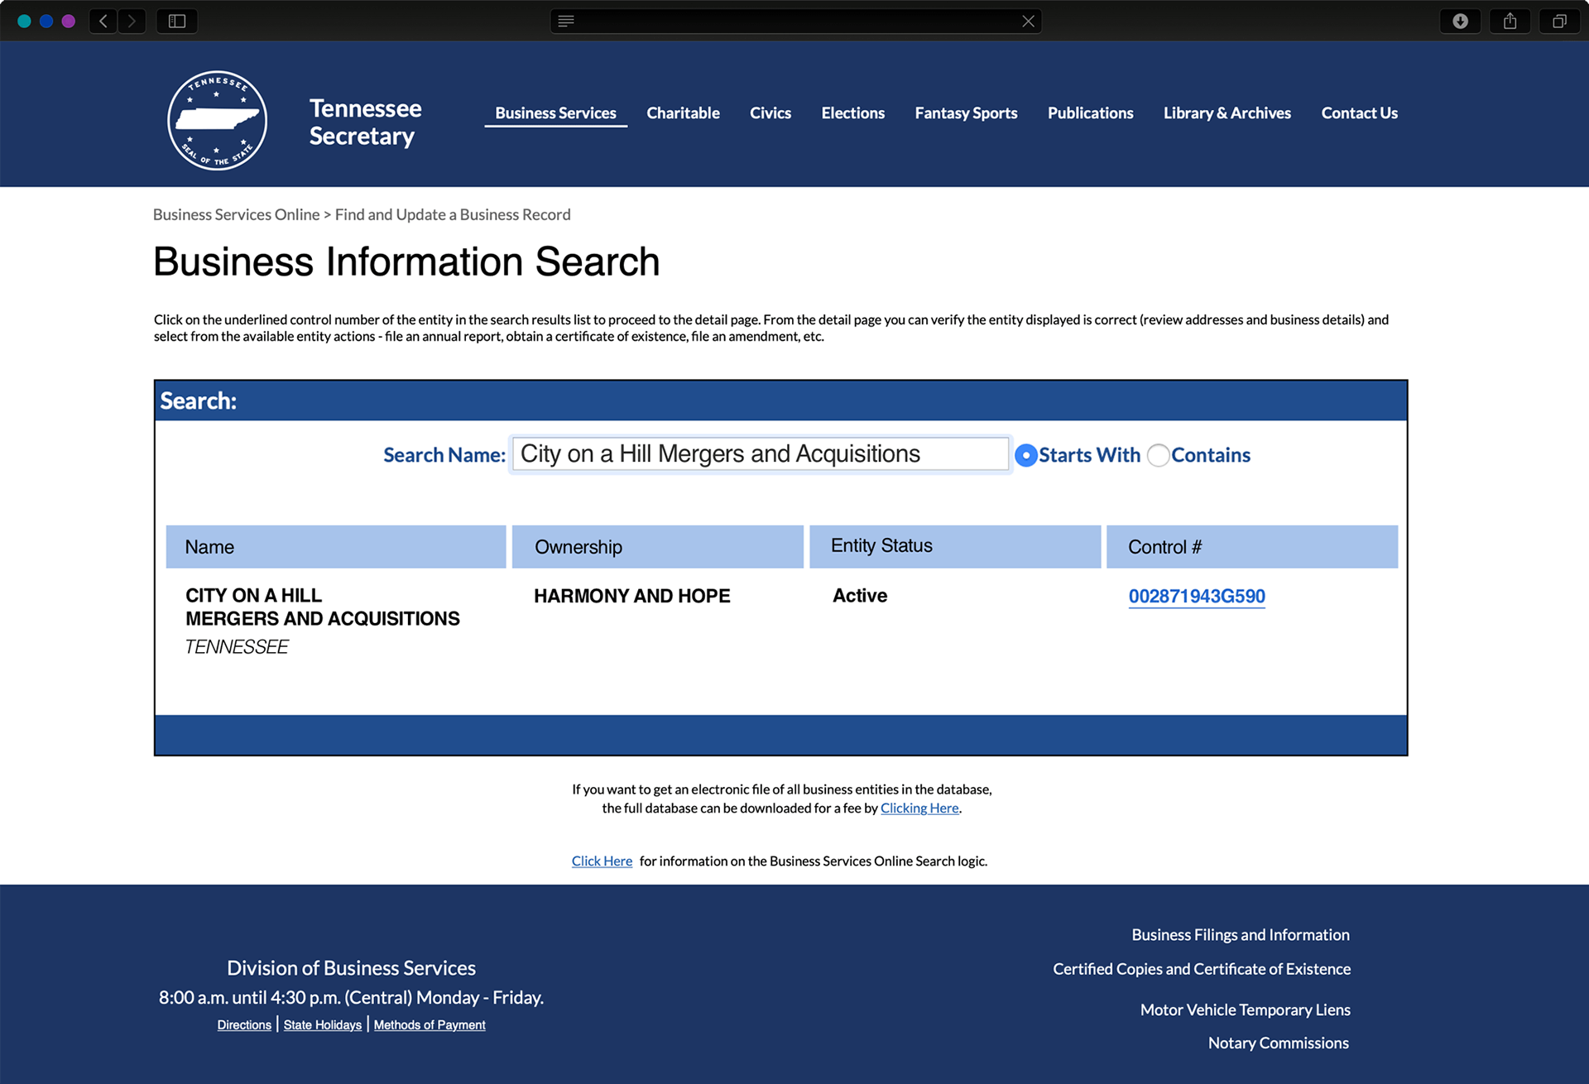
Task: Click the Tennessee state seal logo
Action: [x=217, y=121]
